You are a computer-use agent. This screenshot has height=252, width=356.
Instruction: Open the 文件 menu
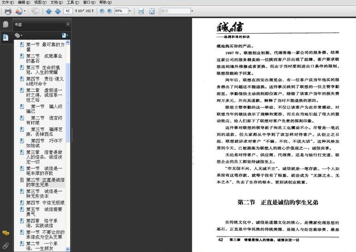pos(8,2)
